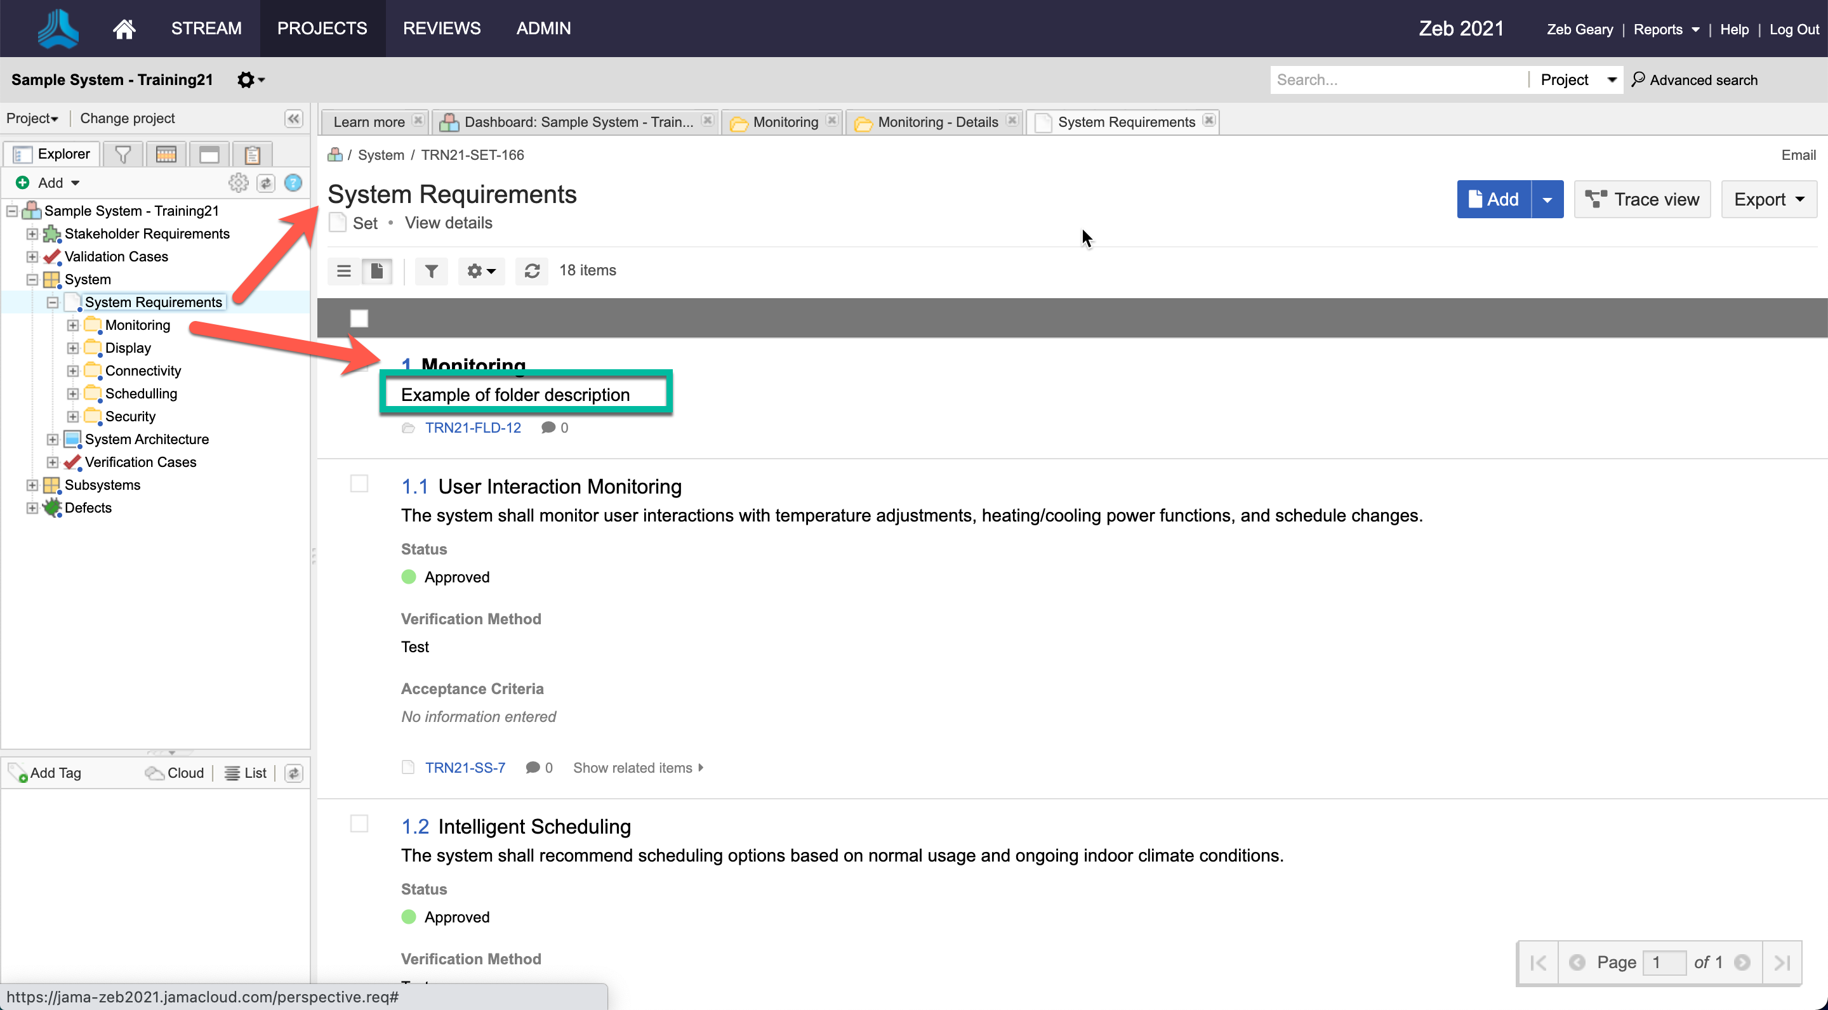Screen dimensions: 1828x1010
Task: Click the page number input field
Action: pyautogui.click(x=1664, y=962)
